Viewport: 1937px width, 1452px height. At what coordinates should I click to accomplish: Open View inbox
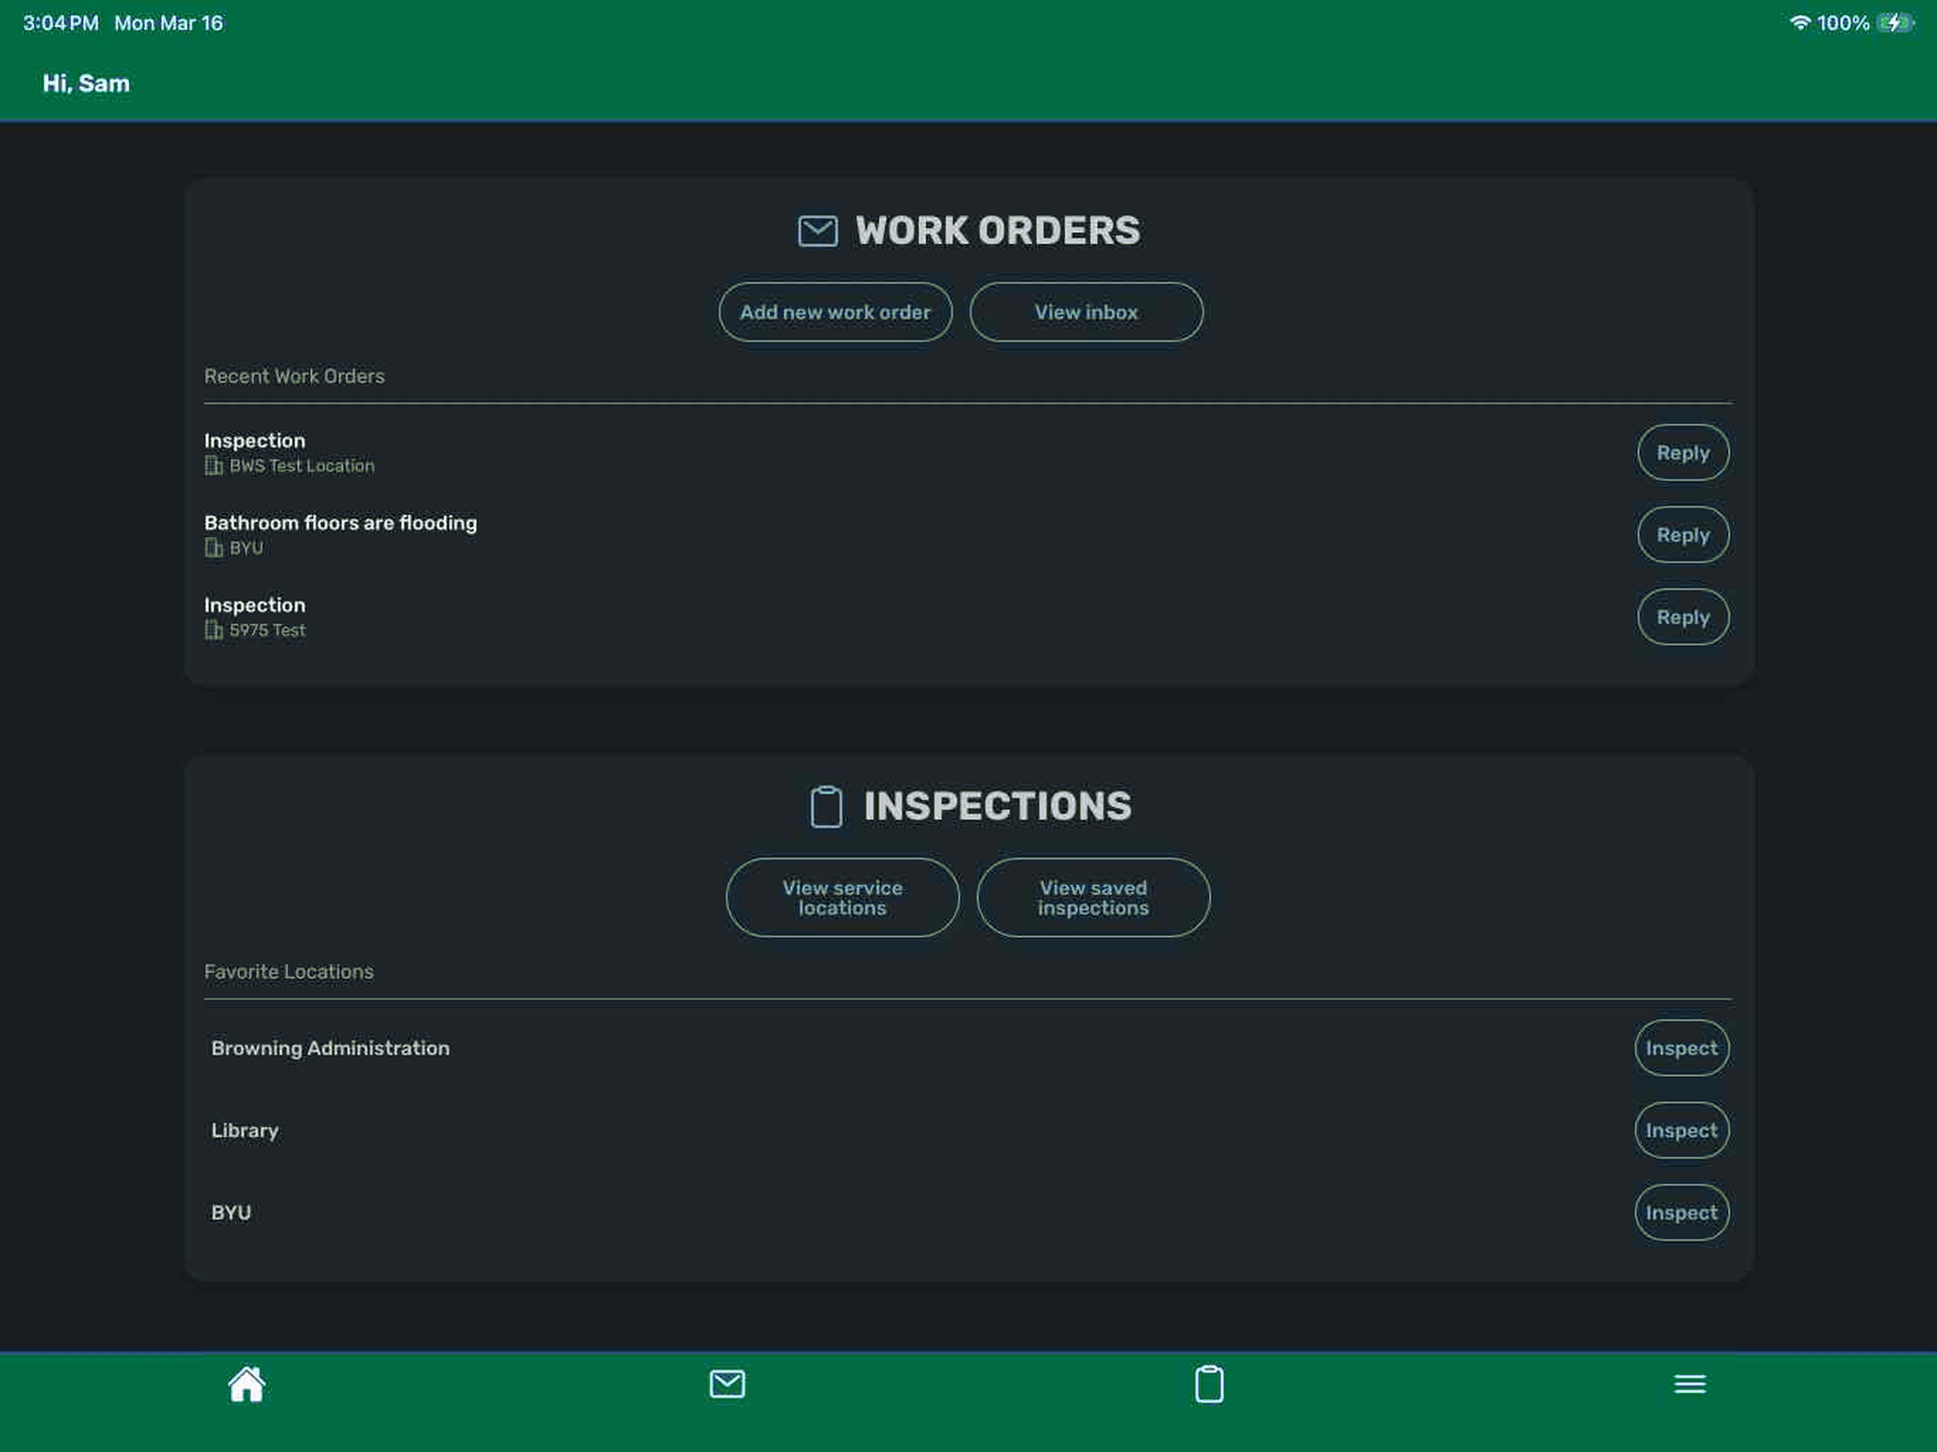coord(1087,312)
